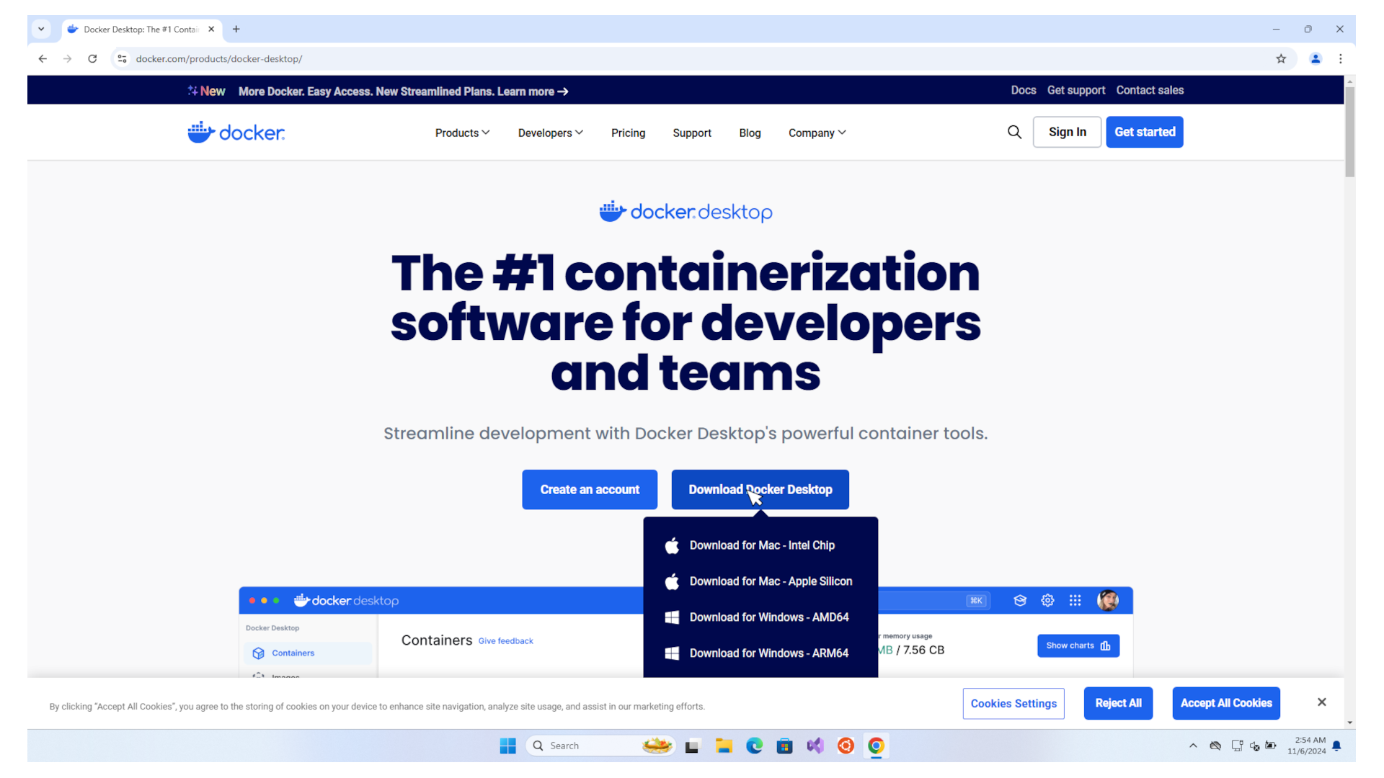Click the user avatar in Docker preview
Viewport: 1384px width, 778px height.
1107,600
